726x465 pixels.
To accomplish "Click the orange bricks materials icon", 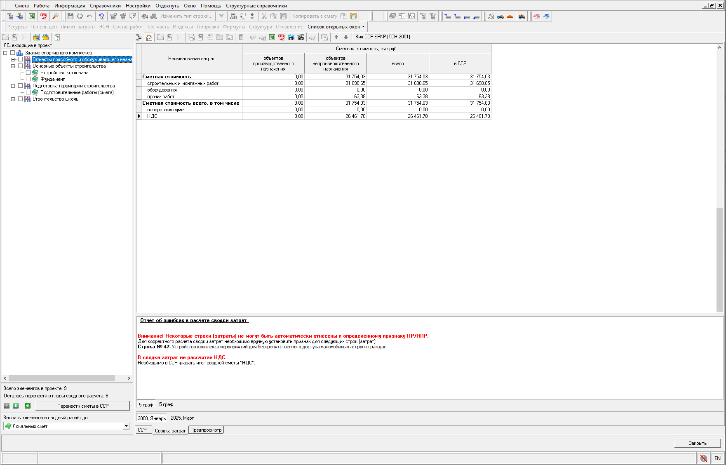I will pos(510,16).
